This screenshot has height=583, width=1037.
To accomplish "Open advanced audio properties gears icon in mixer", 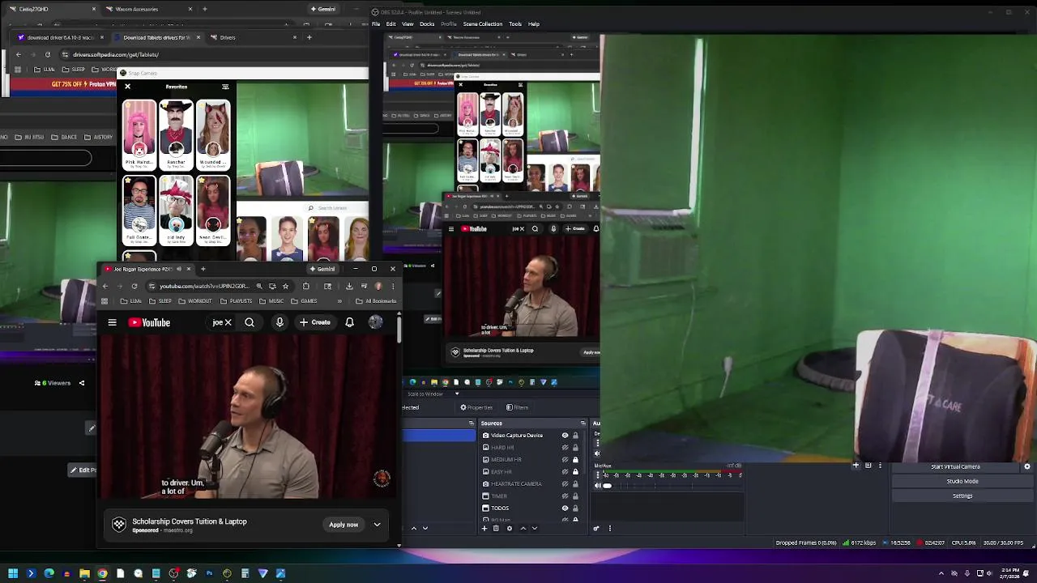I will 596,529.
